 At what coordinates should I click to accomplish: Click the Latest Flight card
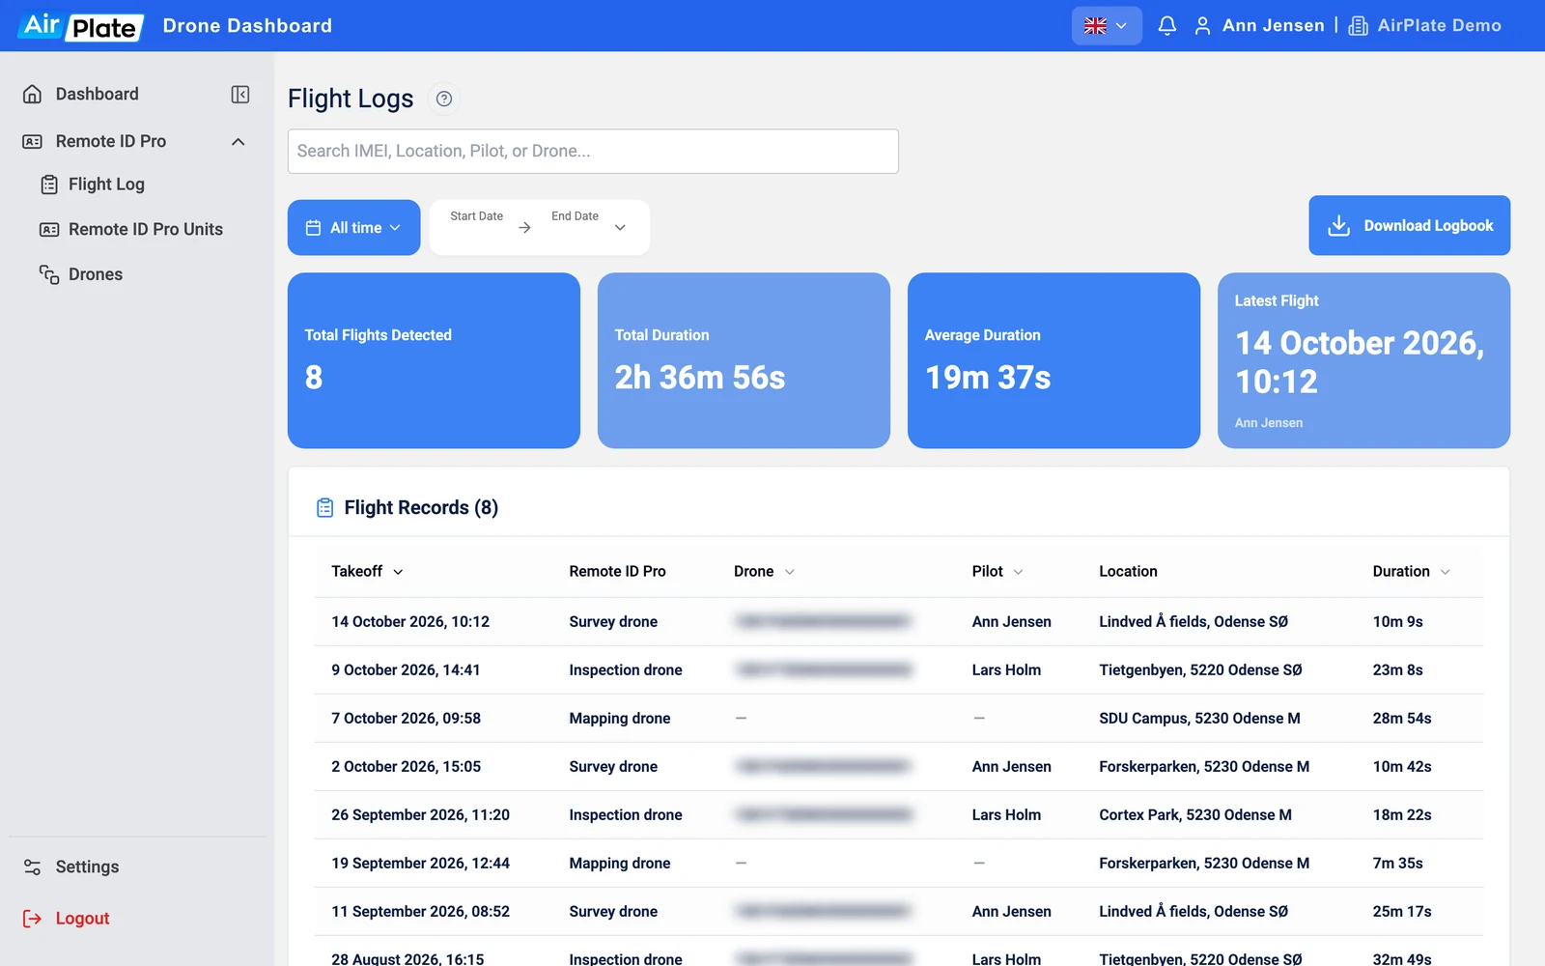(1363, 360)
